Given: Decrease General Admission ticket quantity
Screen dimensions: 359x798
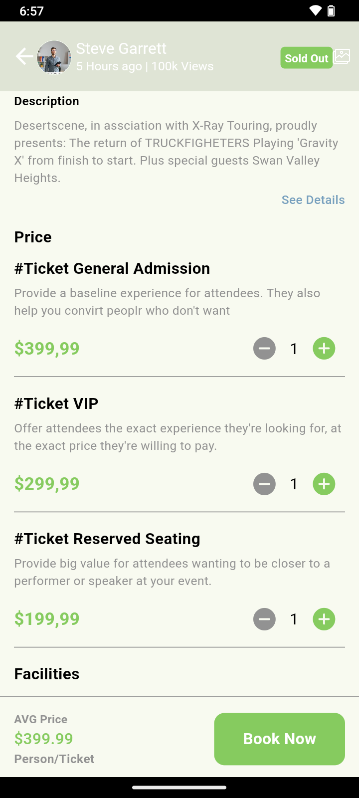Looking at the screenshot, I should point(264,349).
